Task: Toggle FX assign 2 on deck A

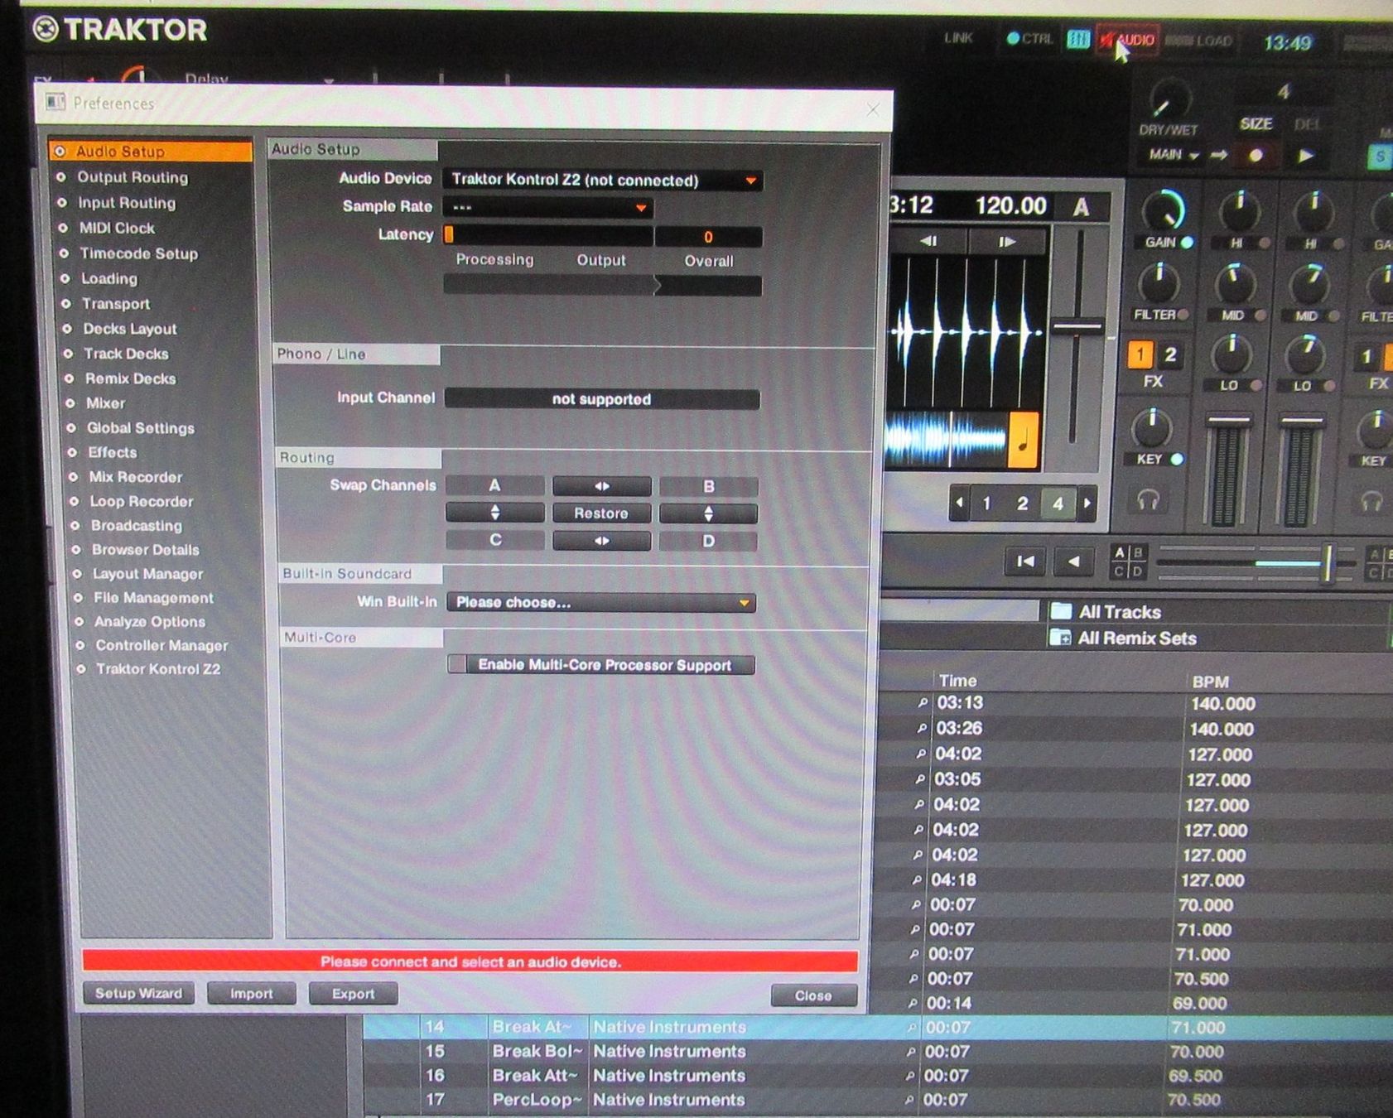Action: (x=1170, y=355)
